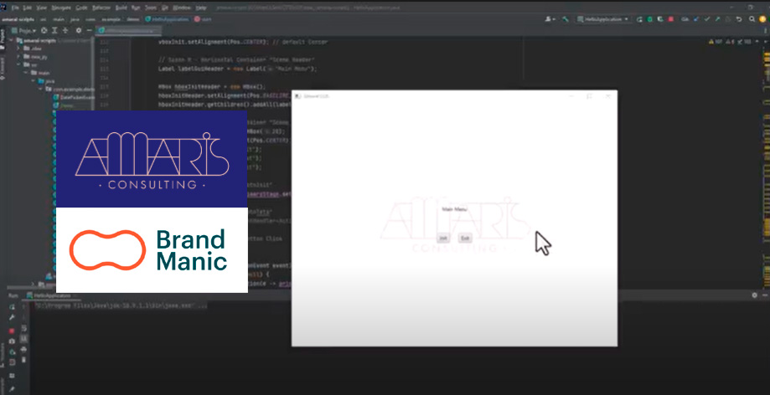
Task: Click previous highlighted error up arrow
Action: tap(757, 41)
